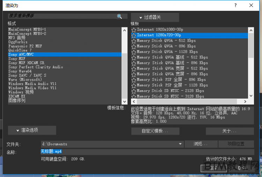Screen dimensions: 262x177
Task: Click template list scroll up arrow
Action: click(x=251, y=30)
